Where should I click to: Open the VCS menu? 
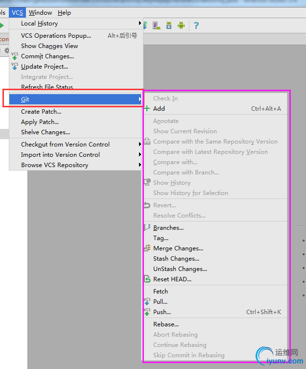18,12
